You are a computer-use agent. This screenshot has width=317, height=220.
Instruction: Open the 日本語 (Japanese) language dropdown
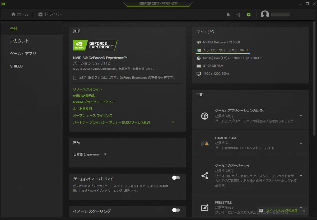pos(91,154)
